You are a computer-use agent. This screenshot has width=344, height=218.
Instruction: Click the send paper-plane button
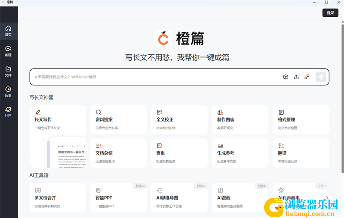click(x=321, y=77)
